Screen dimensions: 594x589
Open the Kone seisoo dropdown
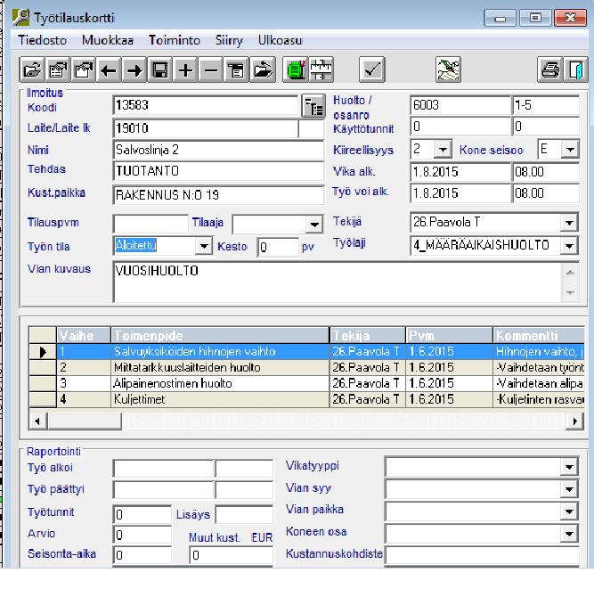click(x=570, y=150)
